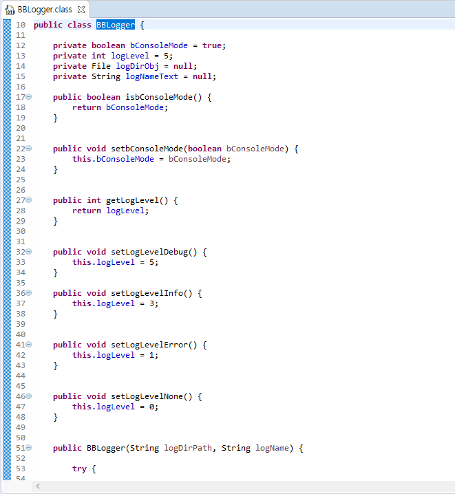Collapse the isbConsoleMode method fold marker
This screenshot has width=455, height=494.
(28, 97)
